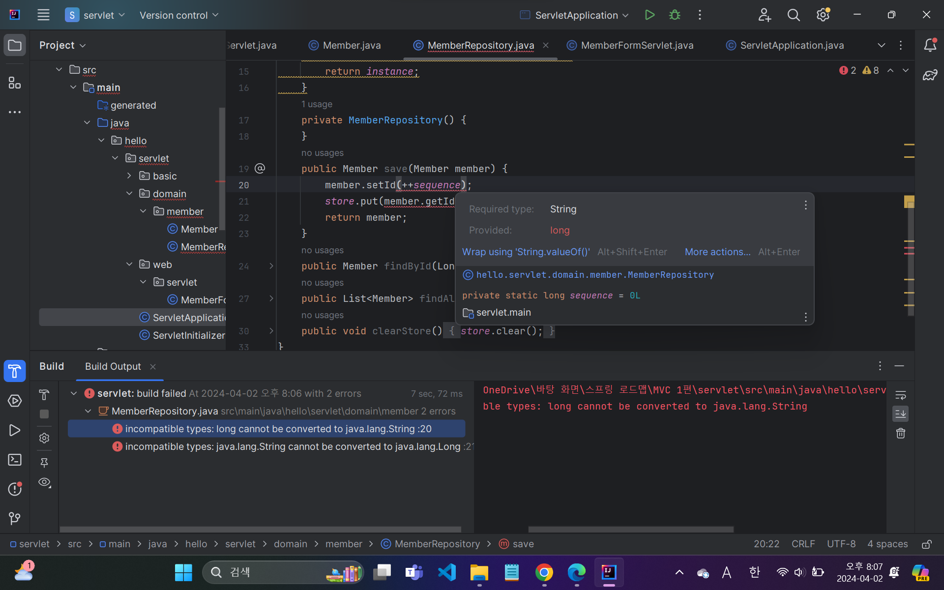Apply Wrap using 'String.valueOf()' quick fix
The height and width of the screenshot is (590, 944).
pos(526,252)
